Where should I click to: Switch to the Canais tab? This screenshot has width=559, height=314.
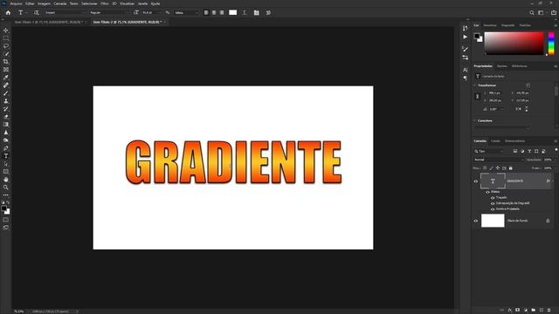pyautogui.click(x=495, y=141)
